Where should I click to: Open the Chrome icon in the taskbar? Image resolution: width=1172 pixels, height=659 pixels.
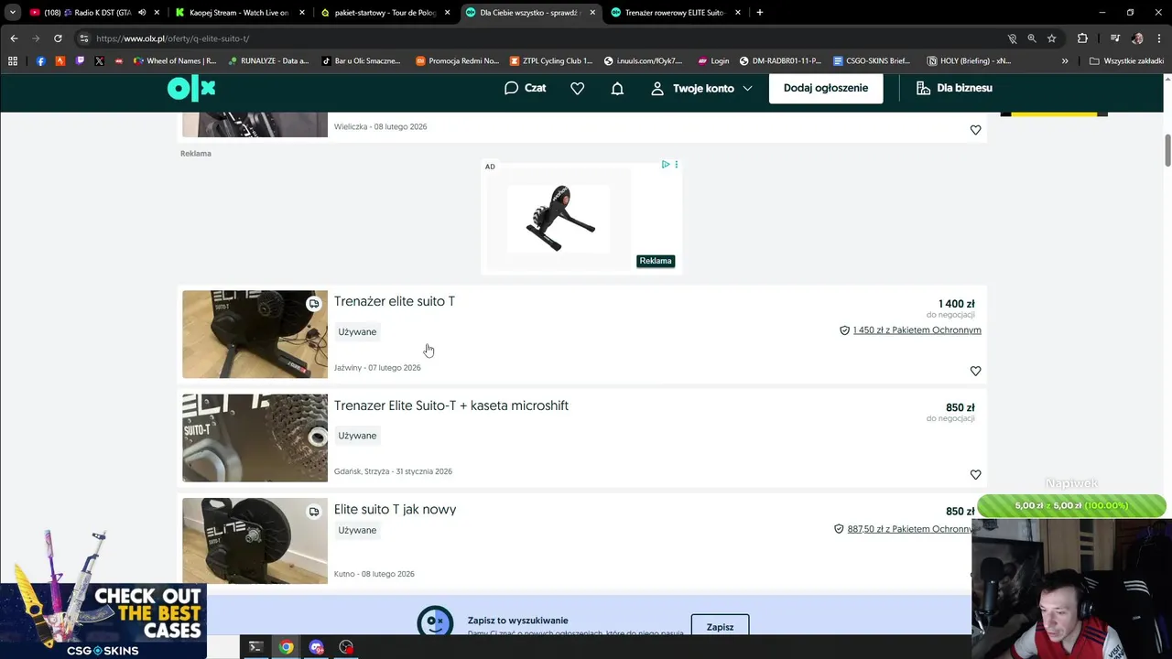[287, 647]
